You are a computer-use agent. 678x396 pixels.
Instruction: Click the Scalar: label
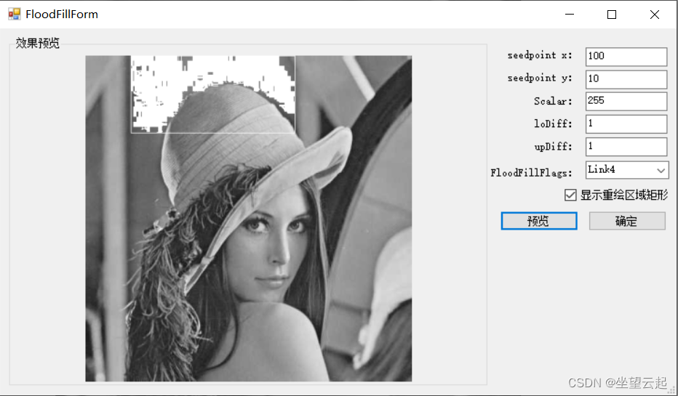tap(553, 101)
